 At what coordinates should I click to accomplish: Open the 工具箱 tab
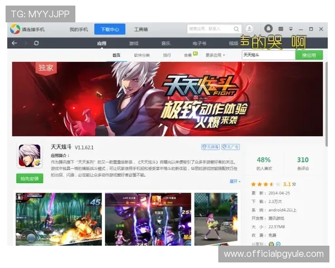pos(141,29)
